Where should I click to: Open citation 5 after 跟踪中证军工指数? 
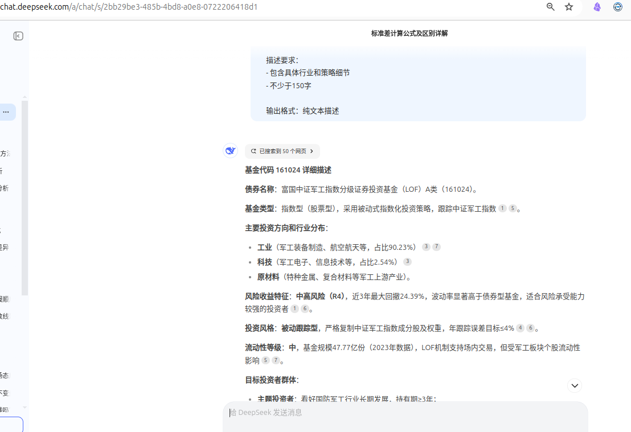(x=513, y=208)
